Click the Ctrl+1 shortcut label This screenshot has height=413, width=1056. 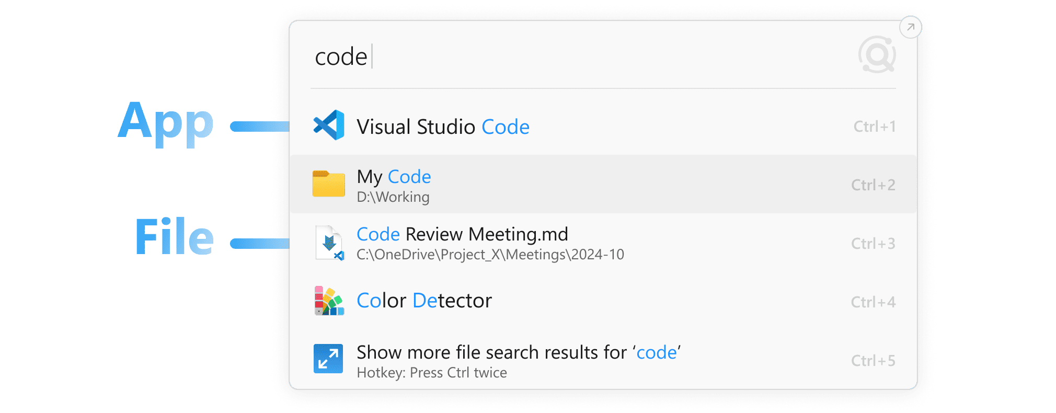tap(875, 127)
